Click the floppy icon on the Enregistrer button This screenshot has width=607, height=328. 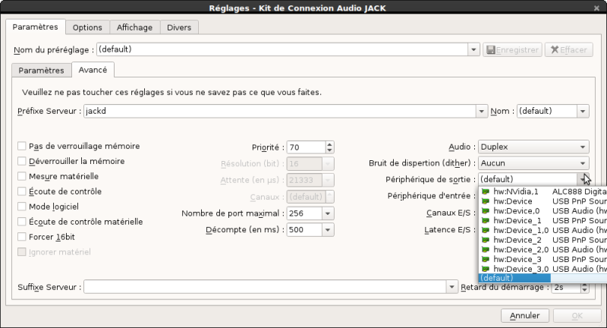pos(491,49)
